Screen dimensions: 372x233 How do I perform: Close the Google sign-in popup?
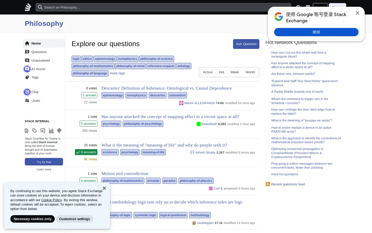[x=358, y=13]
